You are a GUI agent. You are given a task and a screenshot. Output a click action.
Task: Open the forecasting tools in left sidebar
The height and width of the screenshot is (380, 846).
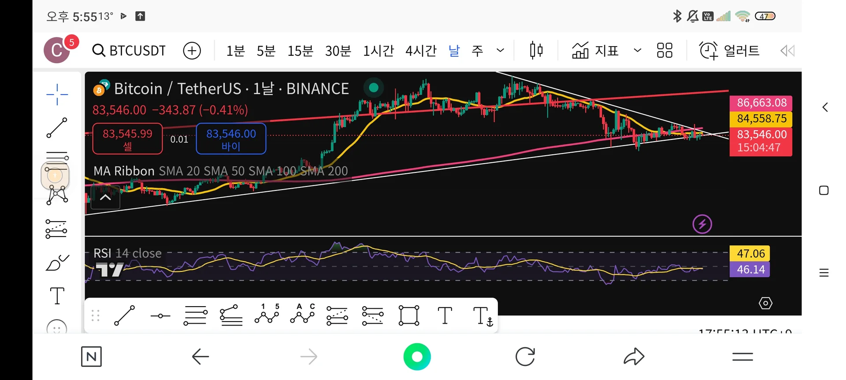(x=56, y=229)
